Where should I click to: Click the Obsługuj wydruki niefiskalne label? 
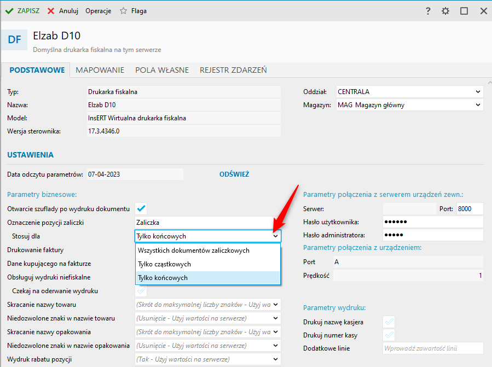pos(49,277)
